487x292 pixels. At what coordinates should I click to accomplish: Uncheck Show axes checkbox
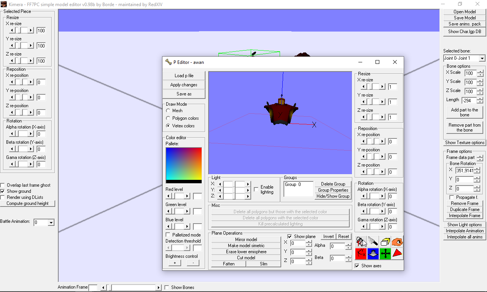357,266
